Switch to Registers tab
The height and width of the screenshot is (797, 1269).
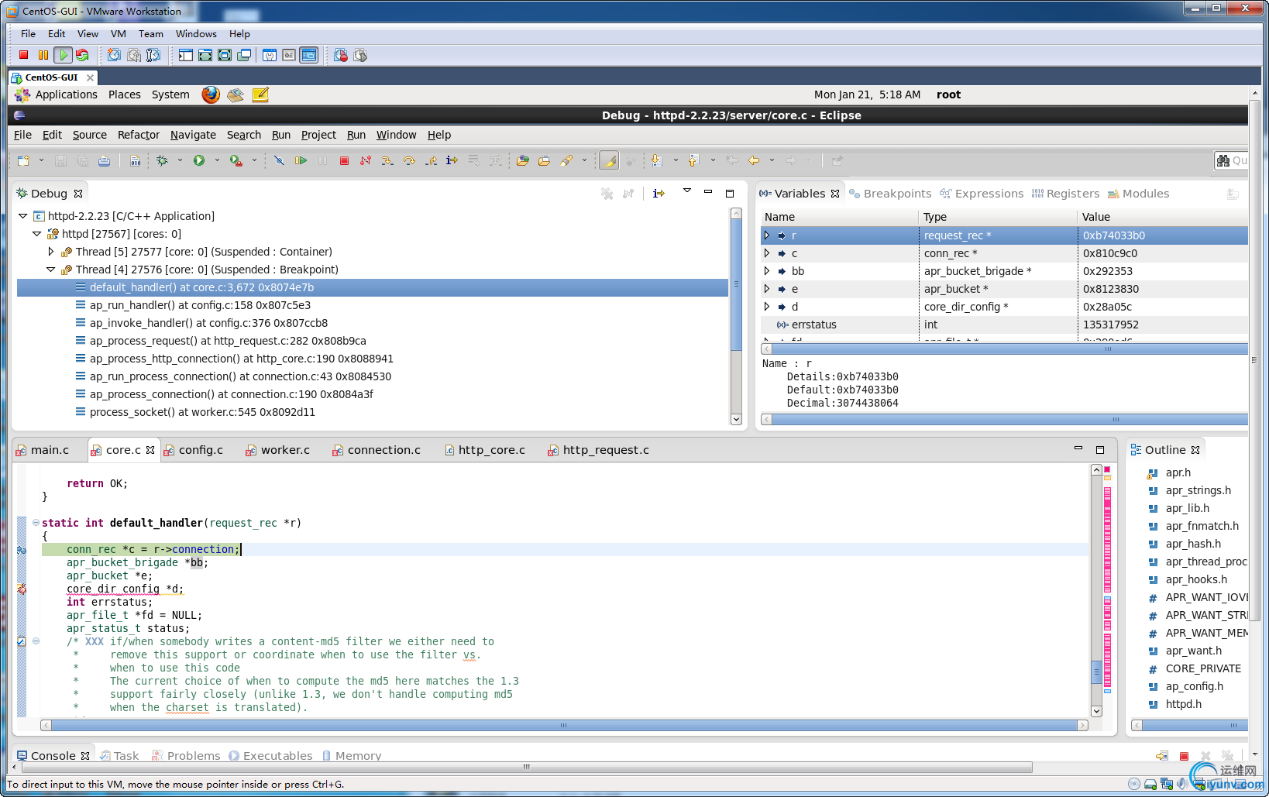(1065, 194)
